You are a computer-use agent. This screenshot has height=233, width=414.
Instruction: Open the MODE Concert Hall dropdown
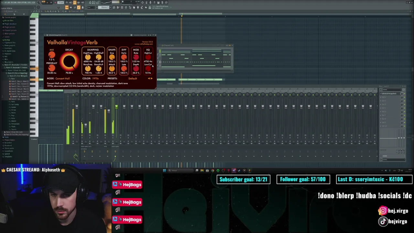coord(62,78)
